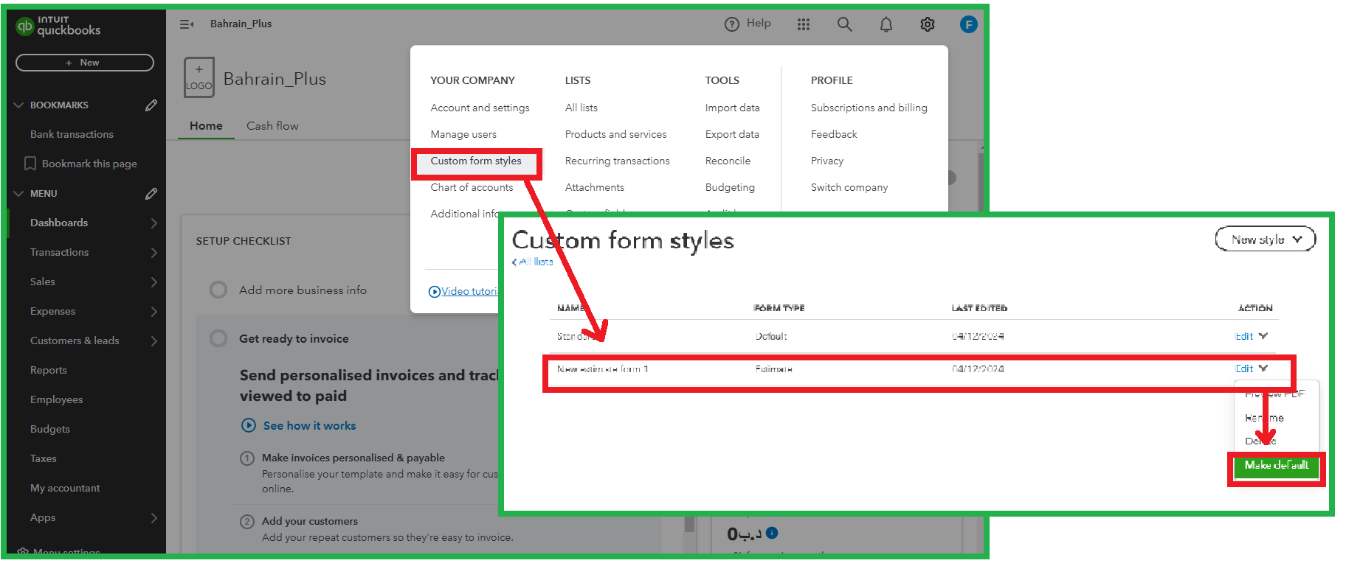Open Switch company
Screen dimensions: 1346x566
849,187
